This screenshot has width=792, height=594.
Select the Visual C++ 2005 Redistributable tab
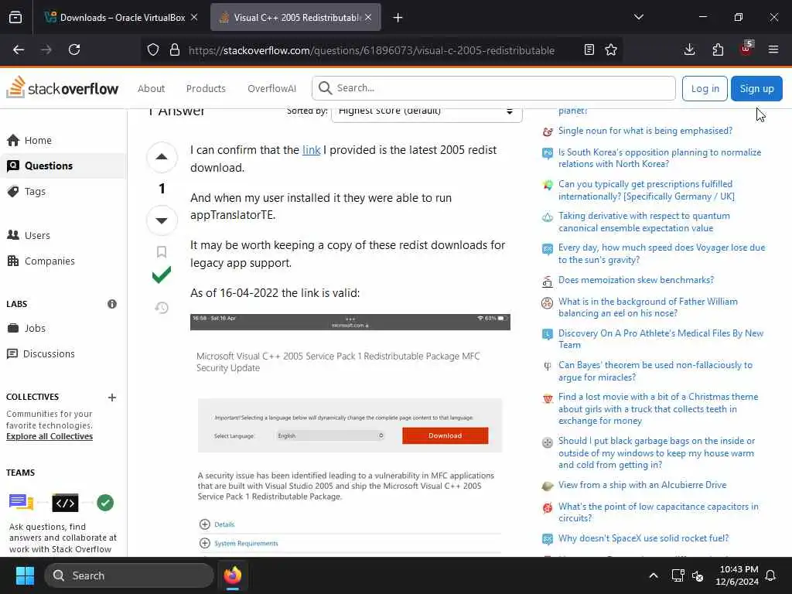coord(295,17)
